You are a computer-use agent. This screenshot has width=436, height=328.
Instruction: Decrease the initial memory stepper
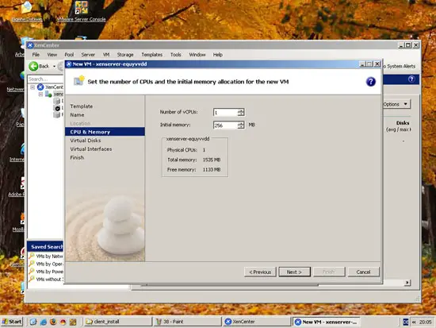pos(241,127)
